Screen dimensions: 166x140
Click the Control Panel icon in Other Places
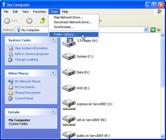pos(11,99)
